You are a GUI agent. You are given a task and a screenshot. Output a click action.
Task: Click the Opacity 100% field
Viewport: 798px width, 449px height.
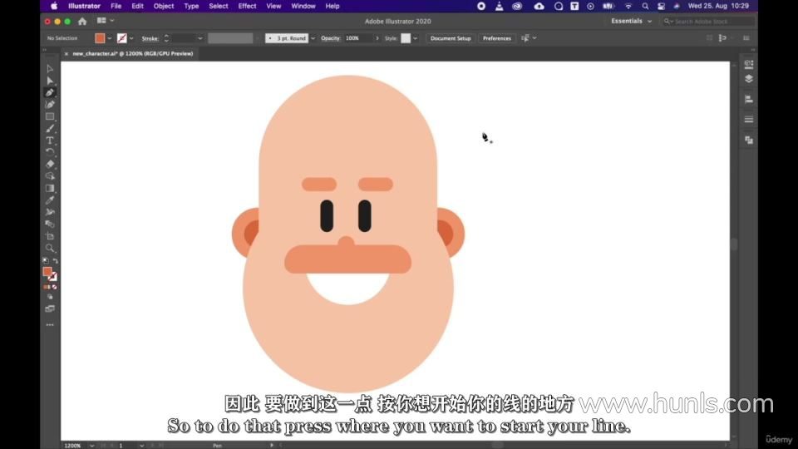coord(358,38)
